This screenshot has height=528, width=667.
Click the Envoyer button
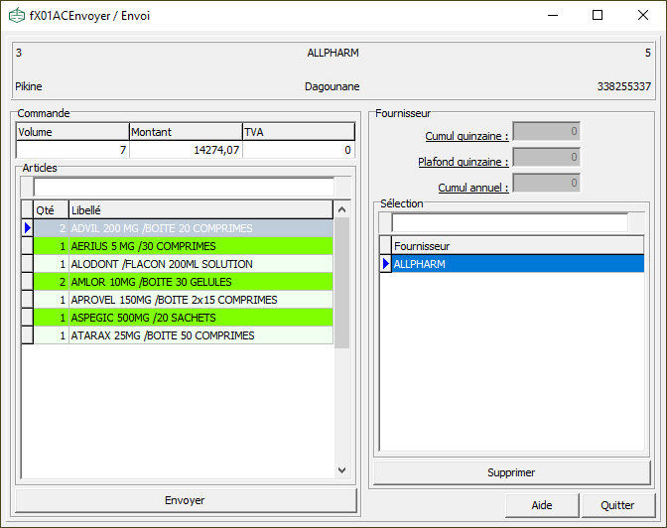(186, 500)
